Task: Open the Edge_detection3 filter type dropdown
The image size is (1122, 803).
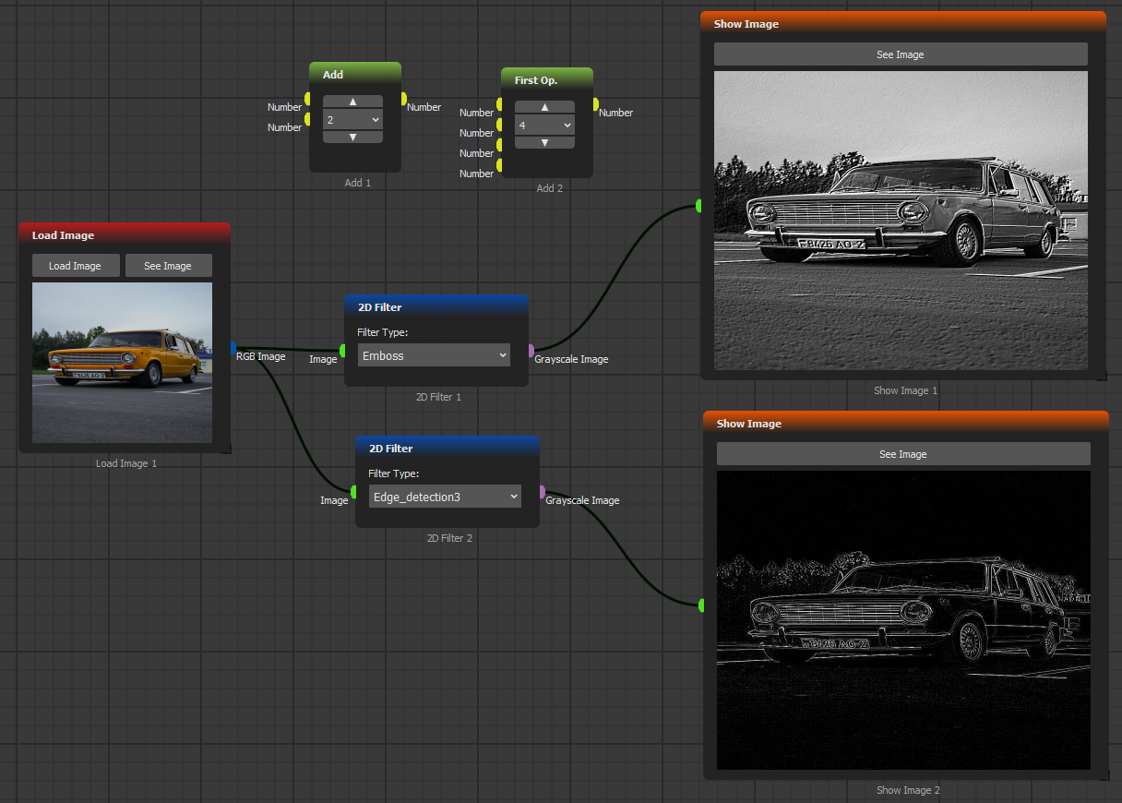Action: [x=447, y=497]
